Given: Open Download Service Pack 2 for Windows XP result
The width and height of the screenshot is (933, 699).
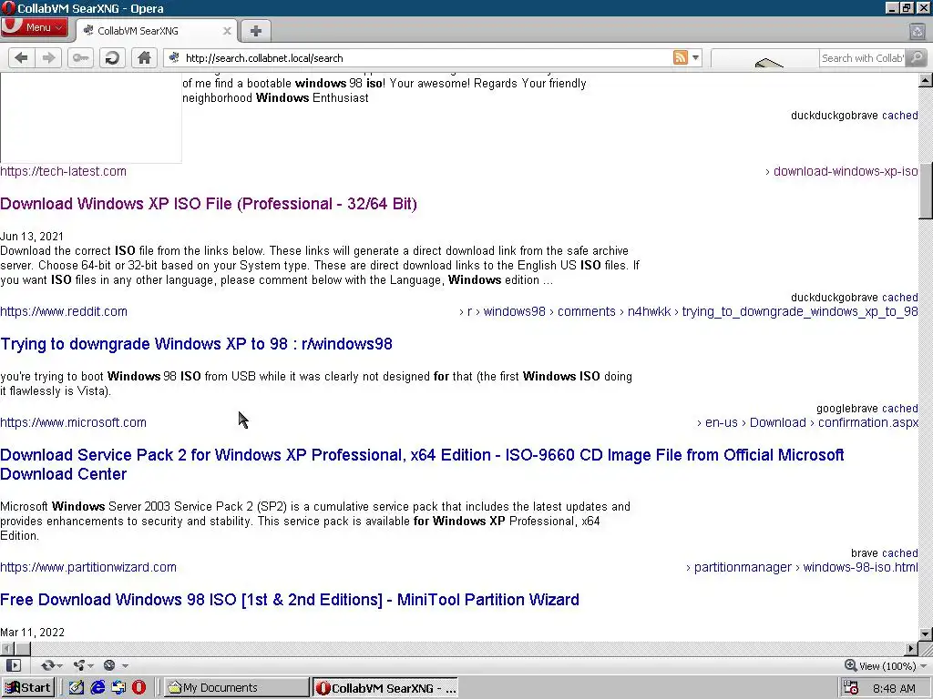Looking at the screenshot, I should [x=422, y=464].
